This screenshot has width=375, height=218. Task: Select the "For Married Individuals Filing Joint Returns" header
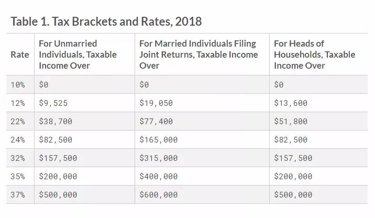tap(198, 54)
